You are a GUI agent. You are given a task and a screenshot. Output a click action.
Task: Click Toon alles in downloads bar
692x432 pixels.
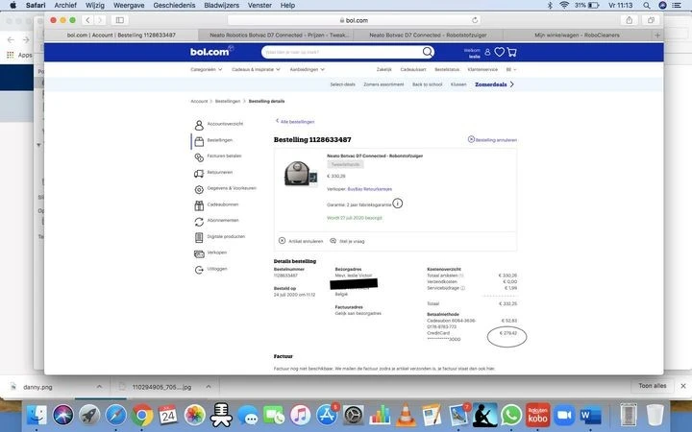653,386
